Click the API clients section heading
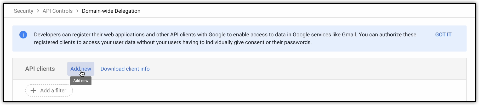This screenshot has width=479, height=105. 40,69
